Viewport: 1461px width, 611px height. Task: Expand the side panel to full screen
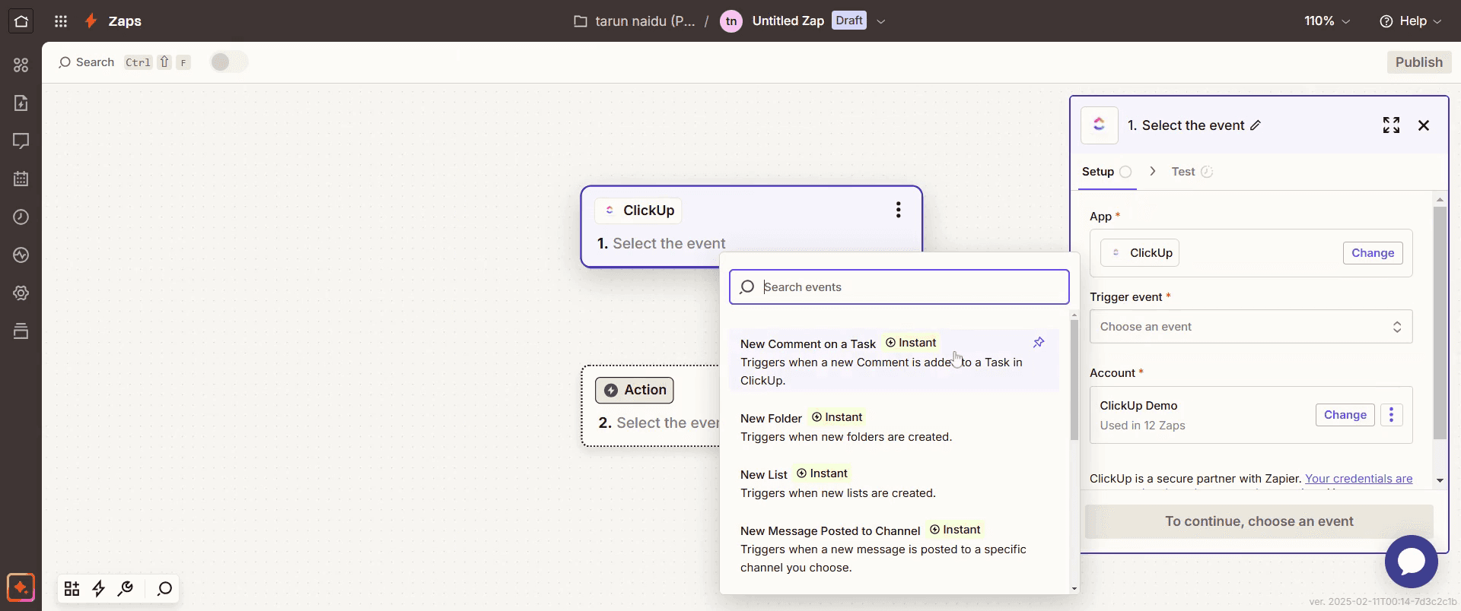(1391, 125)
